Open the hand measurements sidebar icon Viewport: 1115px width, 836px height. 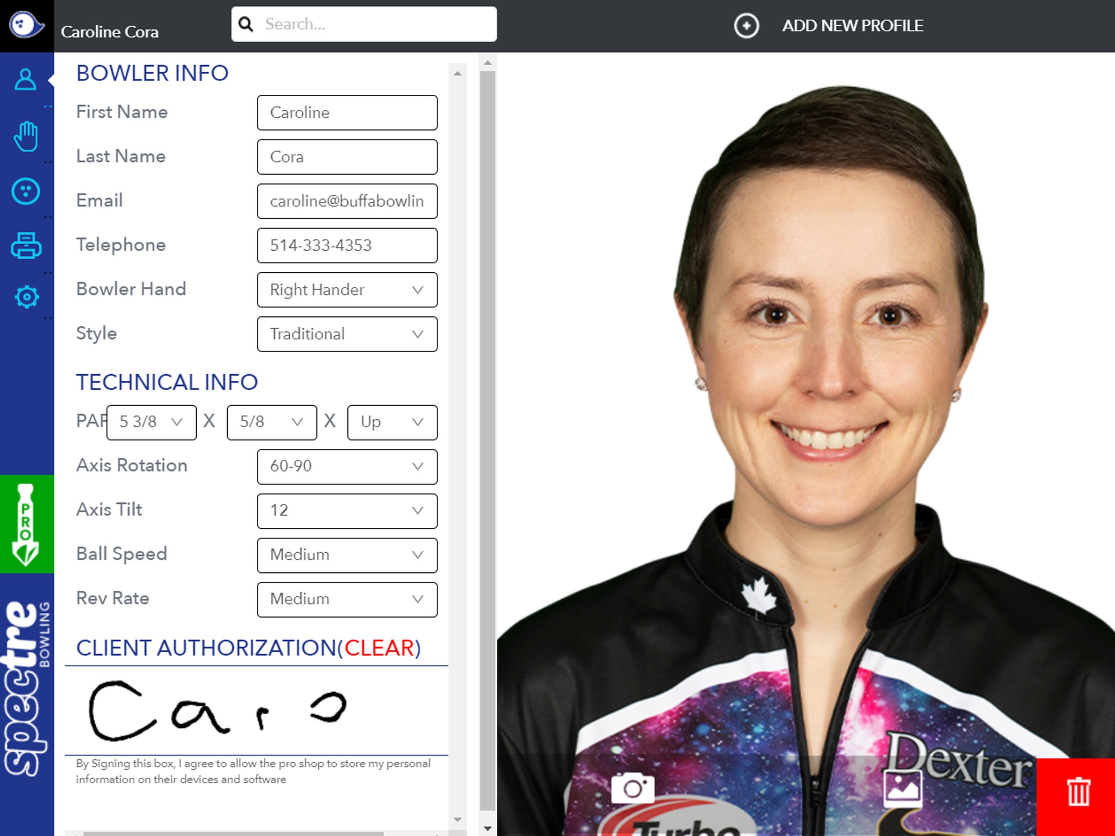(26, 136)
